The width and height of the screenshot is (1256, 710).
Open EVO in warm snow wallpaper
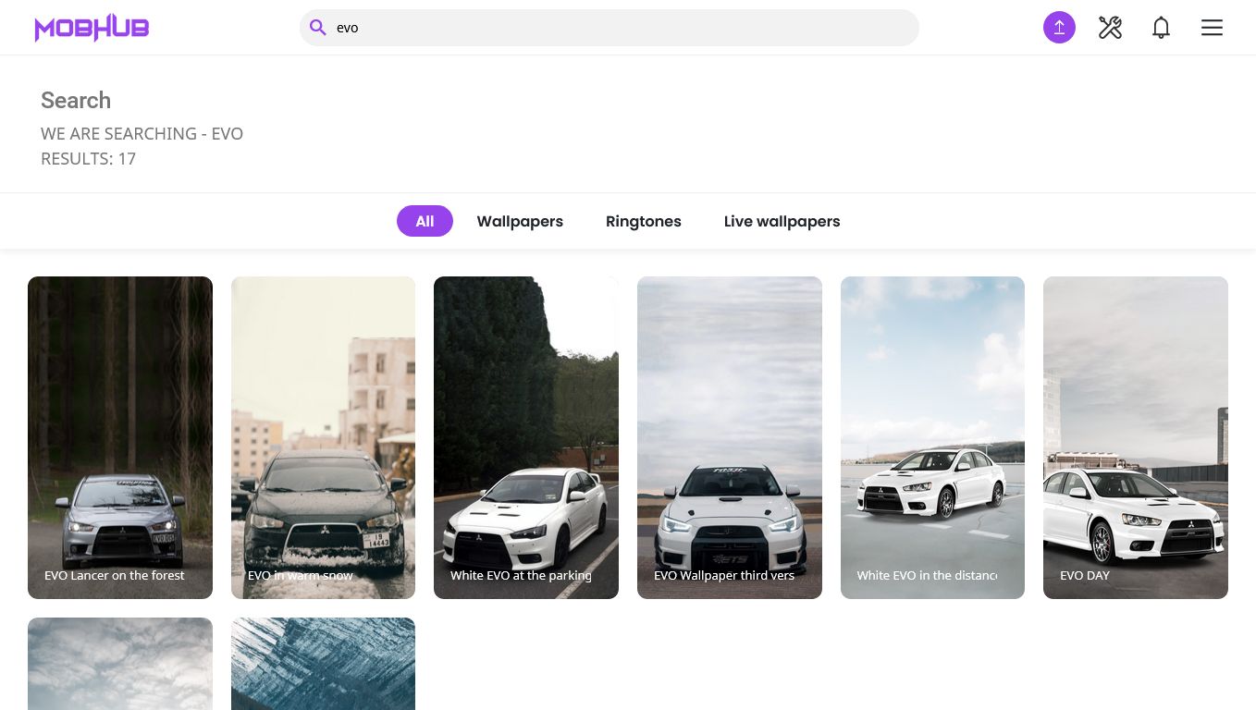[x=323, y=437]
